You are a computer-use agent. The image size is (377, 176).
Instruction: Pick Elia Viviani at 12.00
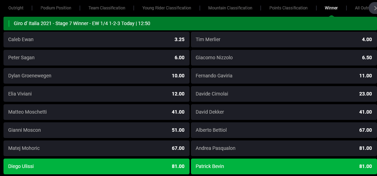[x=97, y=94]
